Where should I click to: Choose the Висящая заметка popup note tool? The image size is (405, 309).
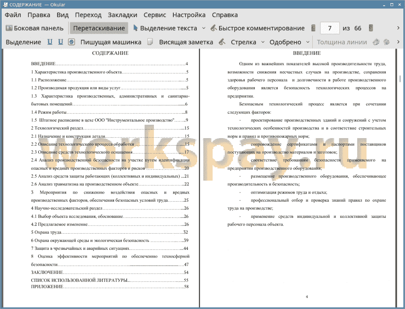point(186,42)
